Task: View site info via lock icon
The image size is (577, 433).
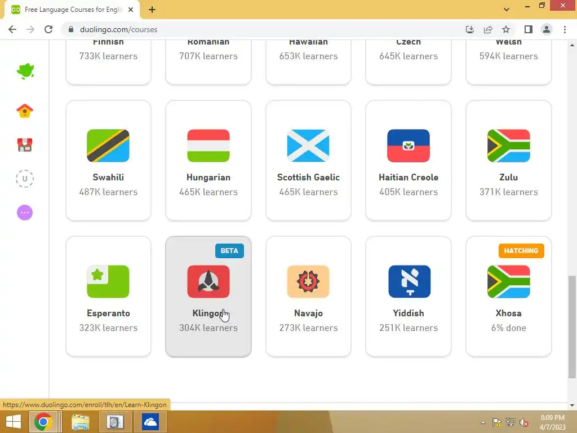Action: click(71, 29)
